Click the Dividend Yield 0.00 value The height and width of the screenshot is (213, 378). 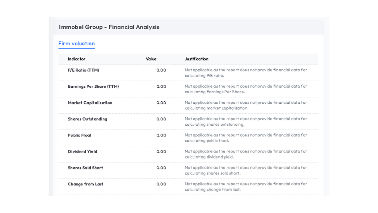tap(161, 152)
